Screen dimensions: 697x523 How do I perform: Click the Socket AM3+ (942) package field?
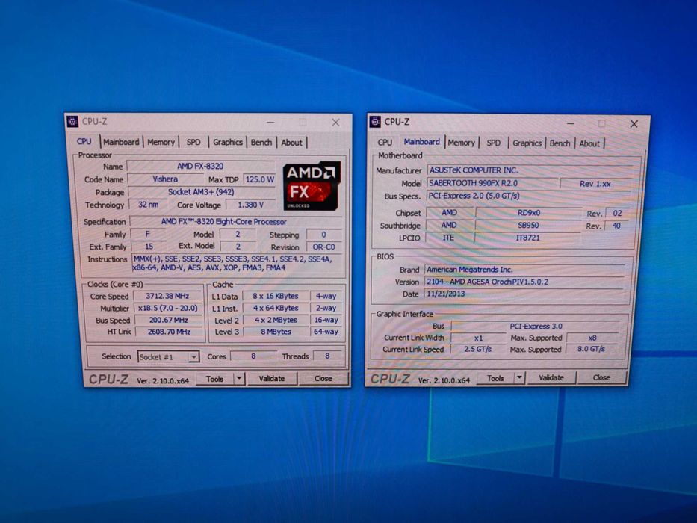tap(201, 192)
